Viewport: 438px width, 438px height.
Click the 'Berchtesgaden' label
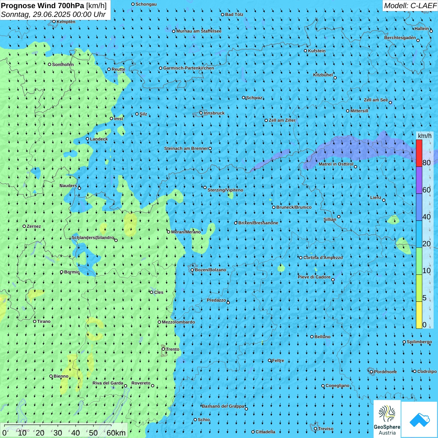pyautogui.click(x=400, y=38)
